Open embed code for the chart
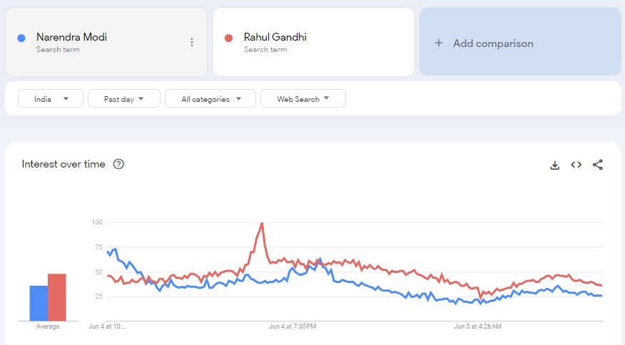 576,165
